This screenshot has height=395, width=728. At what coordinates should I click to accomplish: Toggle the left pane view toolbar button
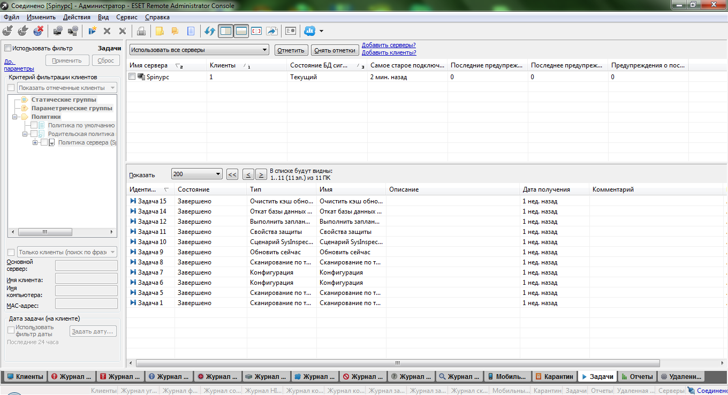click(226, 31)
